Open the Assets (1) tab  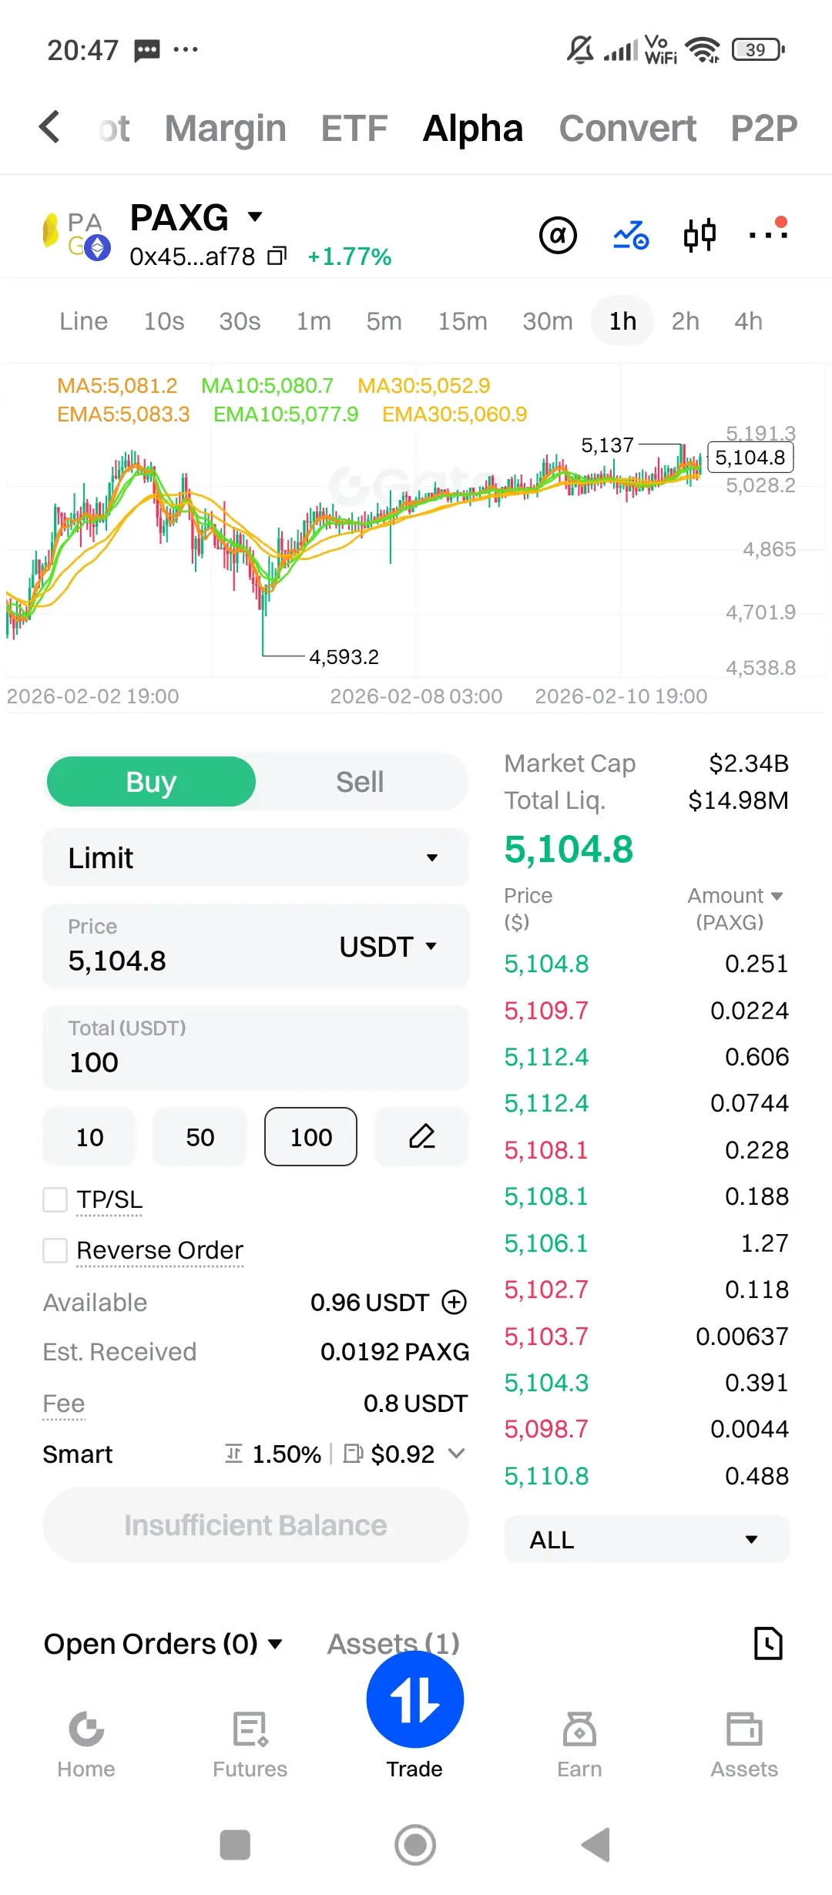[394, 1643]
